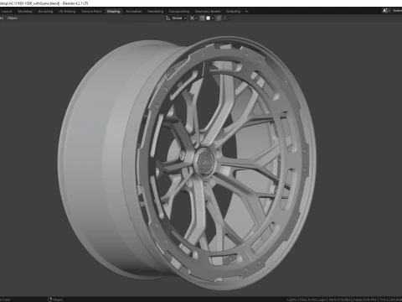
Task: Switch to the Geometry Nodes workspace tab
Action: click(208, 12)
